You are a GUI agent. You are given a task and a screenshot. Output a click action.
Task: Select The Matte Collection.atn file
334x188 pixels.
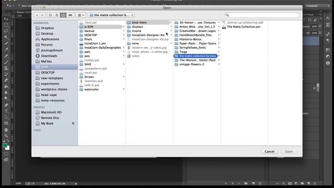(244, 27)
